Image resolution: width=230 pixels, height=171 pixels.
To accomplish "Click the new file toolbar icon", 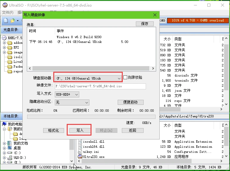I will click(6, 21).
